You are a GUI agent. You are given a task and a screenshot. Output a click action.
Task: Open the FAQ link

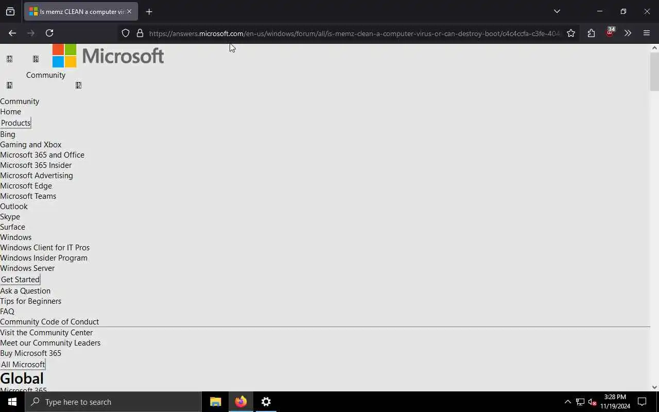click(x=7, y=312)
